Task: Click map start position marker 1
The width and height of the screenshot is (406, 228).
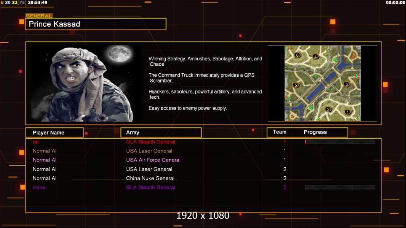Action: pos(347,112)
